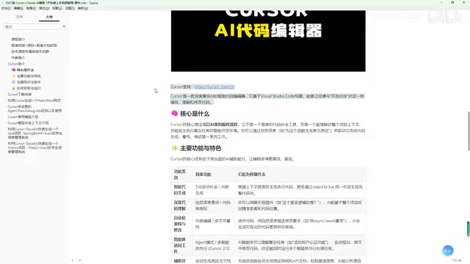470x264 pixels.
Task: Click the vertical document scrollbar thumb
Action: click(469, 131)
